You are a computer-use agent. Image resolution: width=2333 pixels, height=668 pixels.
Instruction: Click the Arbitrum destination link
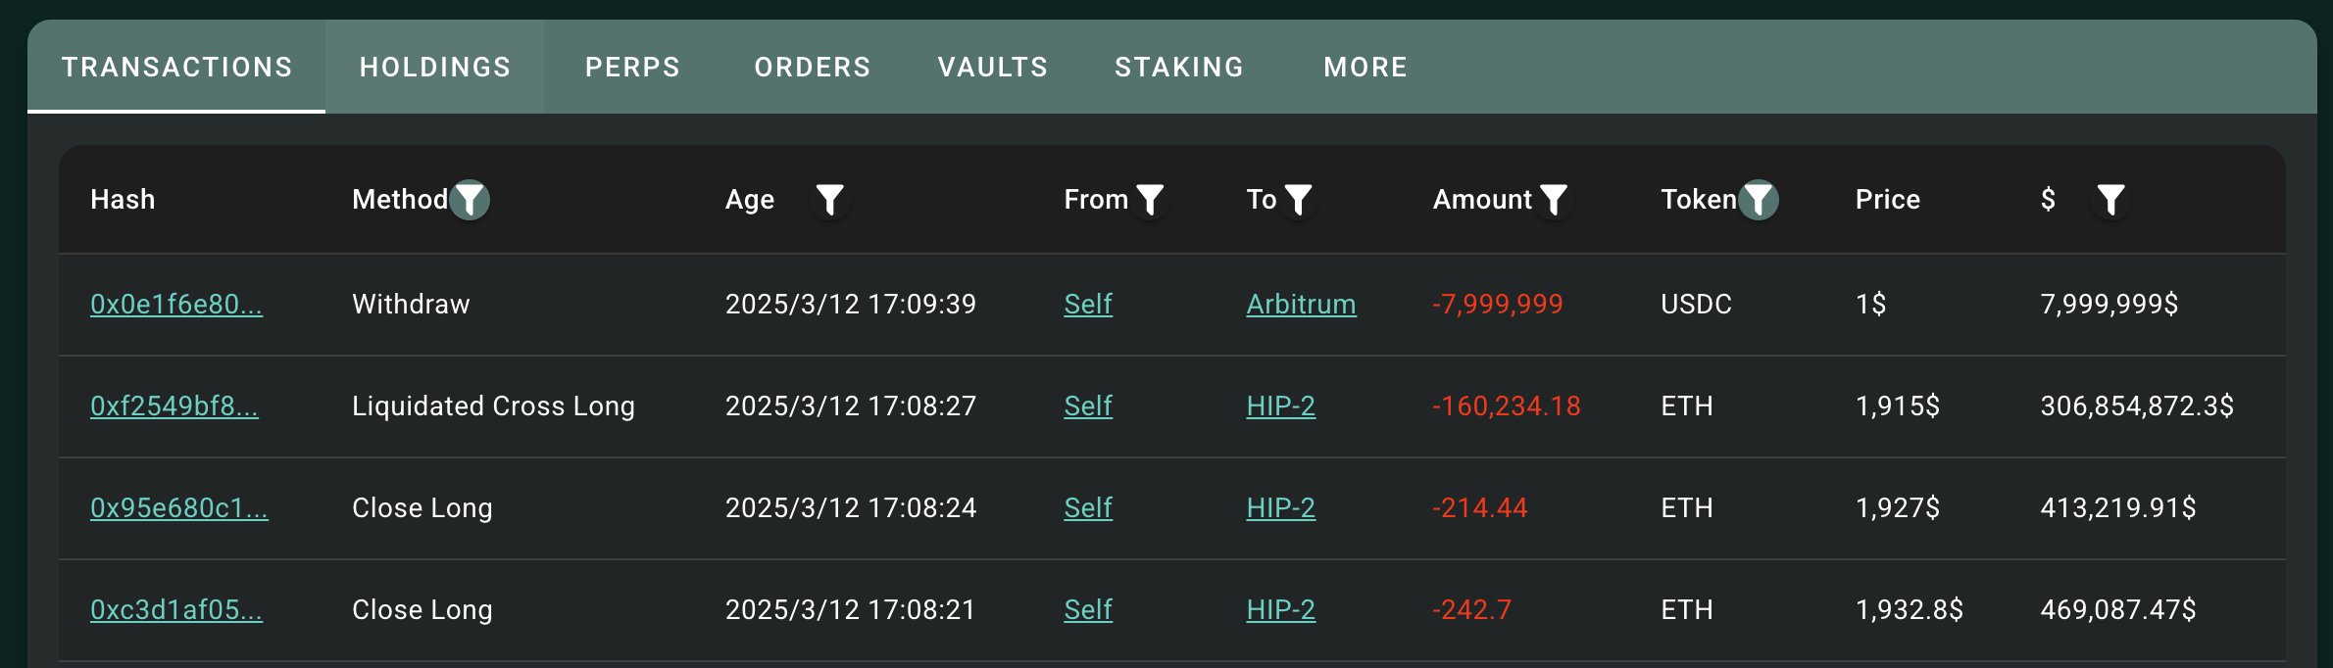point(1301,305)
